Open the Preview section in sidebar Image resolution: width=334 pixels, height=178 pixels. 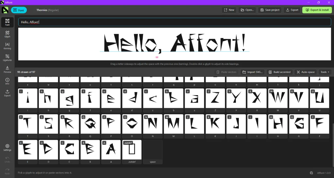click(7, 69)
